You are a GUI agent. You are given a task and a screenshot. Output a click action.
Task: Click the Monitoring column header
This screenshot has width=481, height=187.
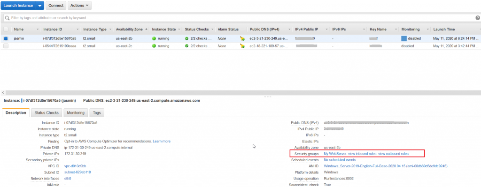(x=411, y=30)
